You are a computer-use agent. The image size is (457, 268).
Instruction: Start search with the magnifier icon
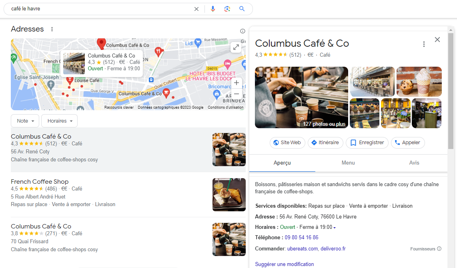click(x=242, y=8)
